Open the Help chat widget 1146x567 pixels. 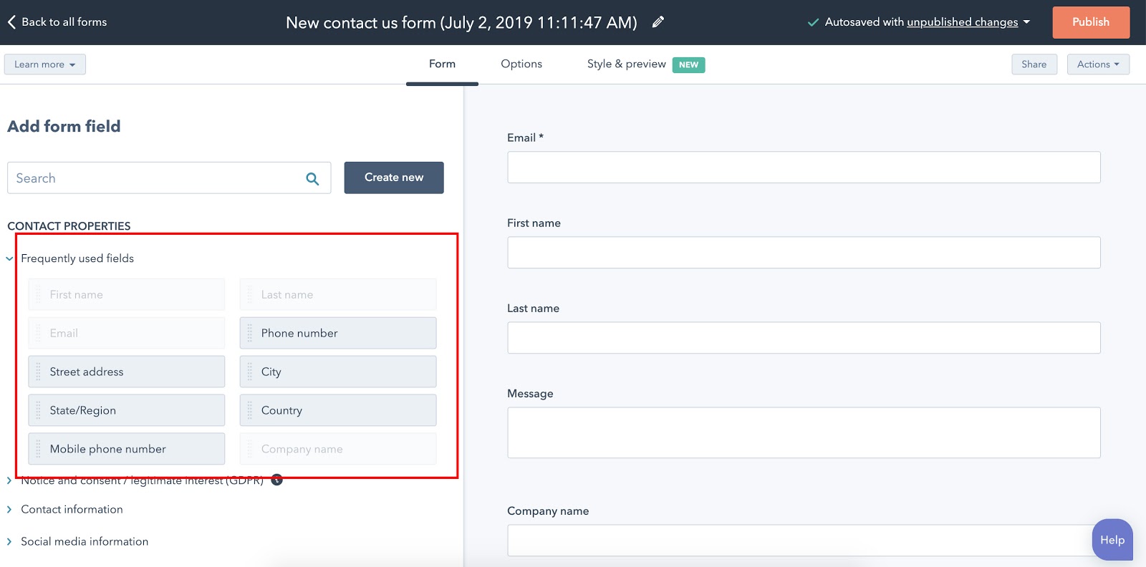[1112, 540]
